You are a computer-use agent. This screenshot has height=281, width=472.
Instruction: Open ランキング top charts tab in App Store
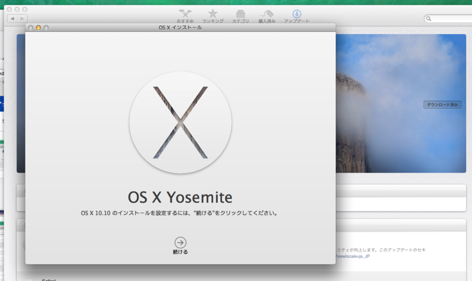[x=213, y=16]
